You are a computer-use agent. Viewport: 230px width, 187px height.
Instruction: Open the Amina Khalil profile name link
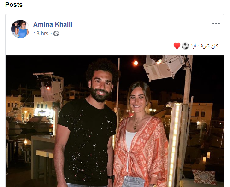[53, 24]
